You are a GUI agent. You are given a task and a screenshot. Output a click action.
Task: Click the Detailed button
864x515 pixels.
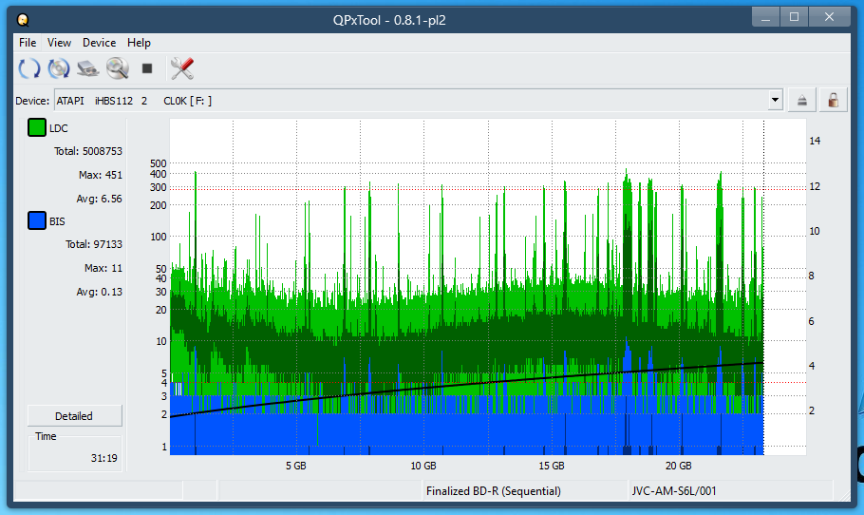tap(74, 416)
